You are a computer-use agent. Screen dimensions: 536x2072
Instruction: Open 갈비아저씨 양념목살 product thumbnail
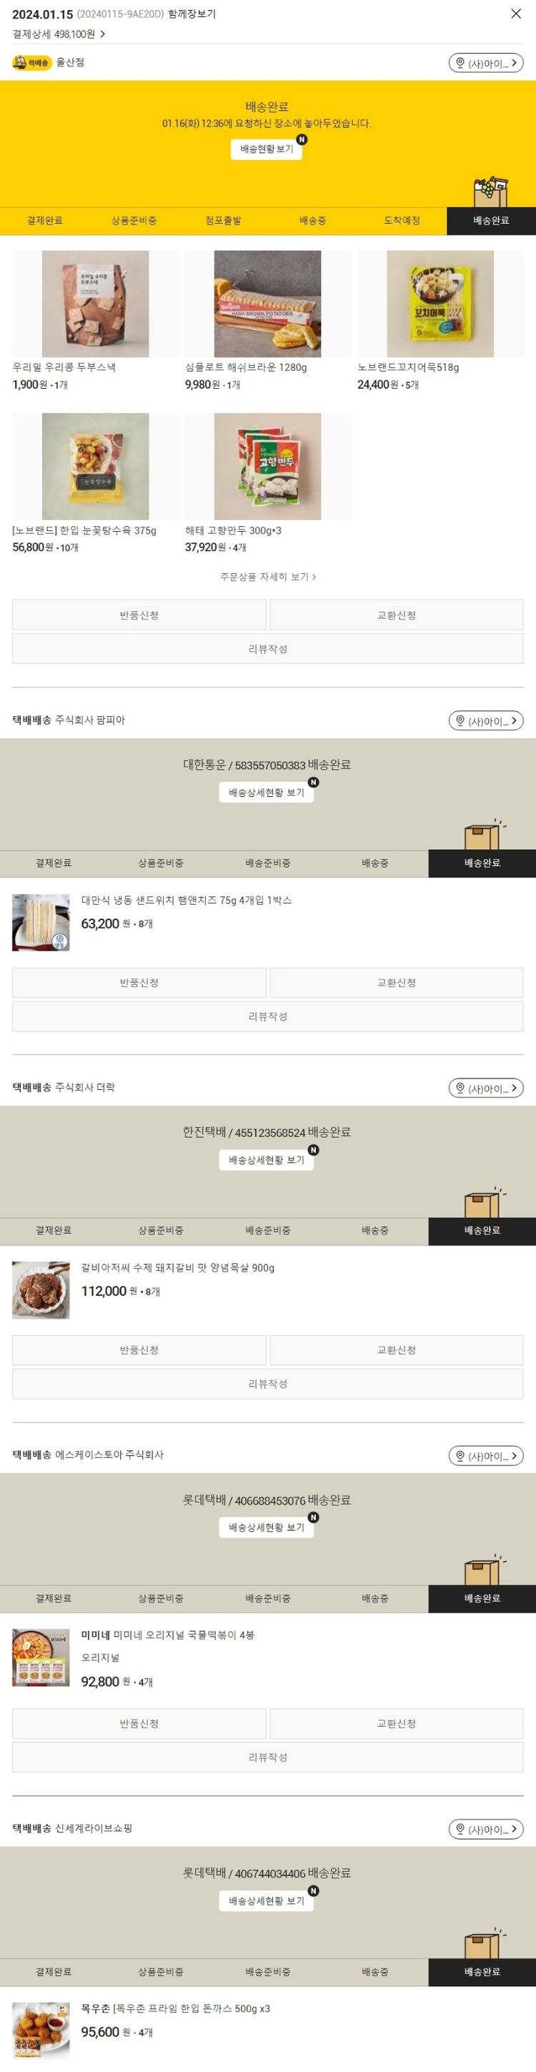tap(41, 1290)
